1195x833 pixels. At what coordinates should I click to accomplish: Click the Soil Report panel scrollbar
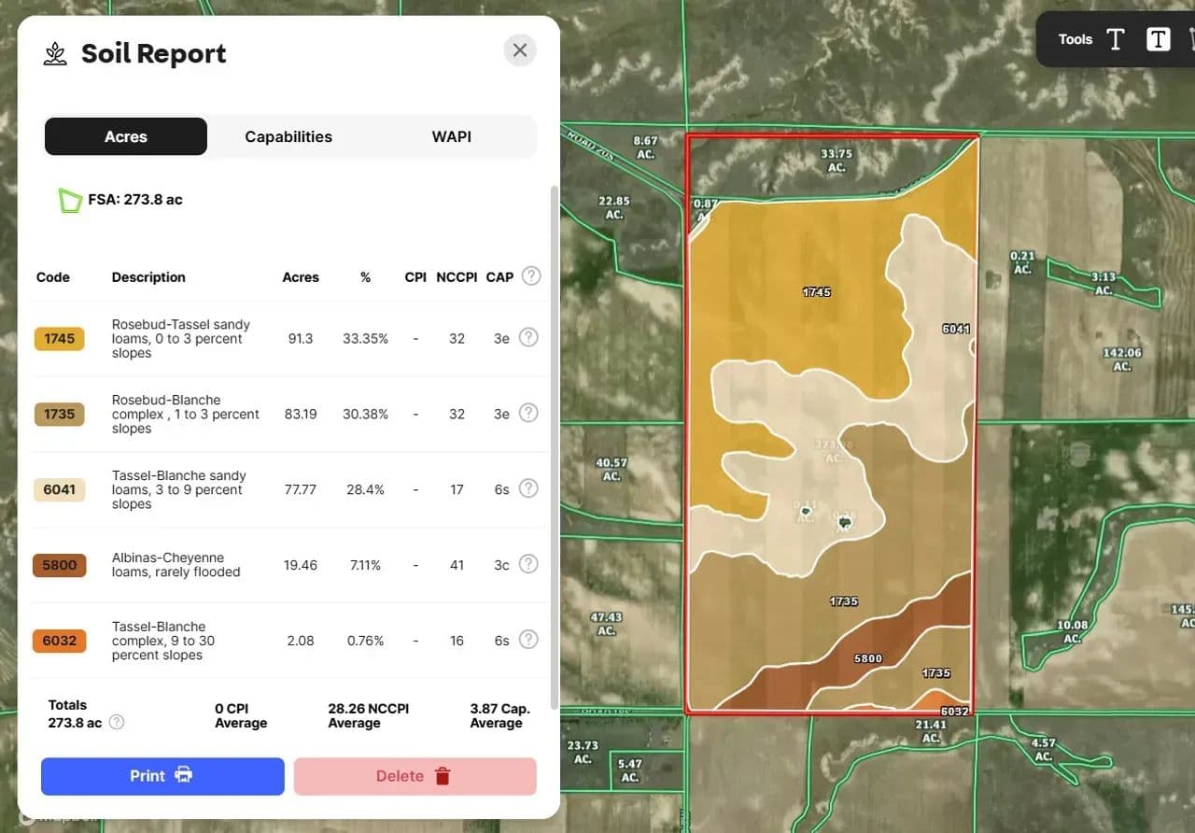(556, 439)
